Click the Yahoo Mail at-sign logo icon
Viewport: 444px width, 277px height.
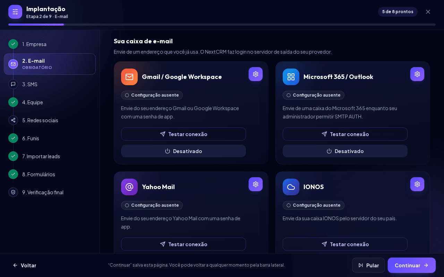click(129, 187)
